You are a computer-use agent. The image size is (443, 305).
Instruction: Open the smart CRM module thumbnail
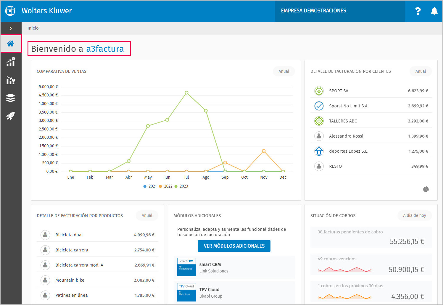186,267
